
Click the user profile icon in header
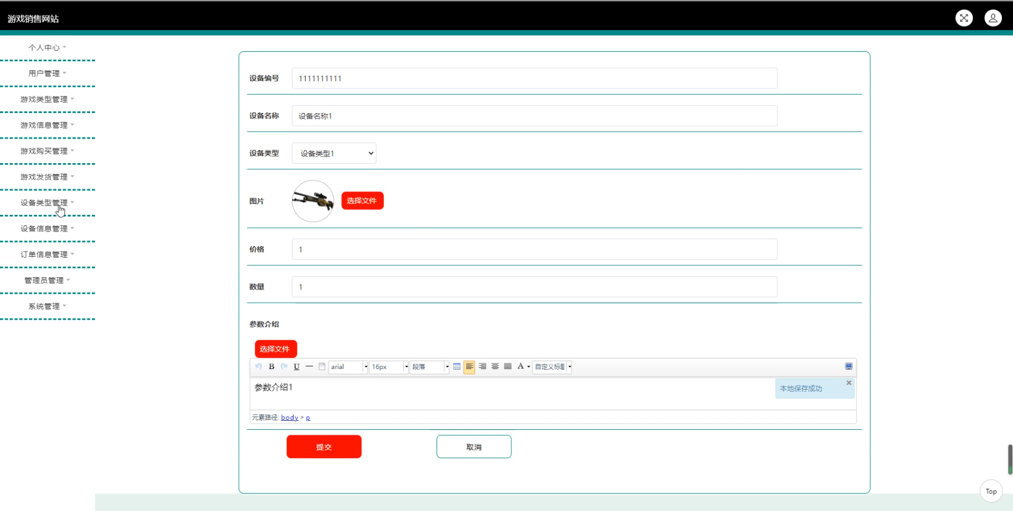[x=993, y=18]
